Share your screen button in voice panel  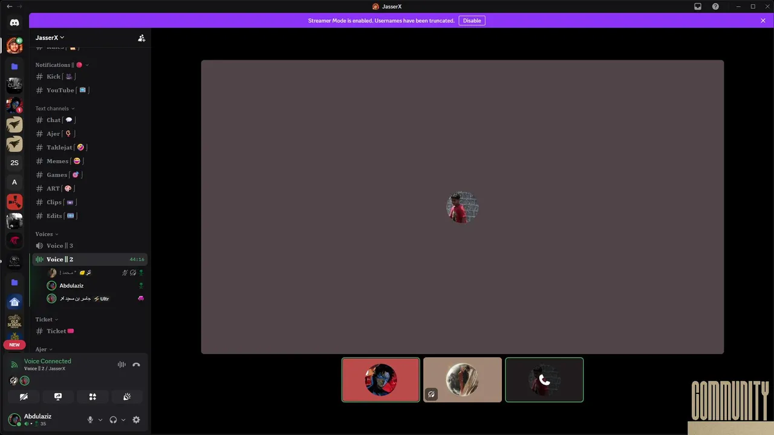[58, 397]
